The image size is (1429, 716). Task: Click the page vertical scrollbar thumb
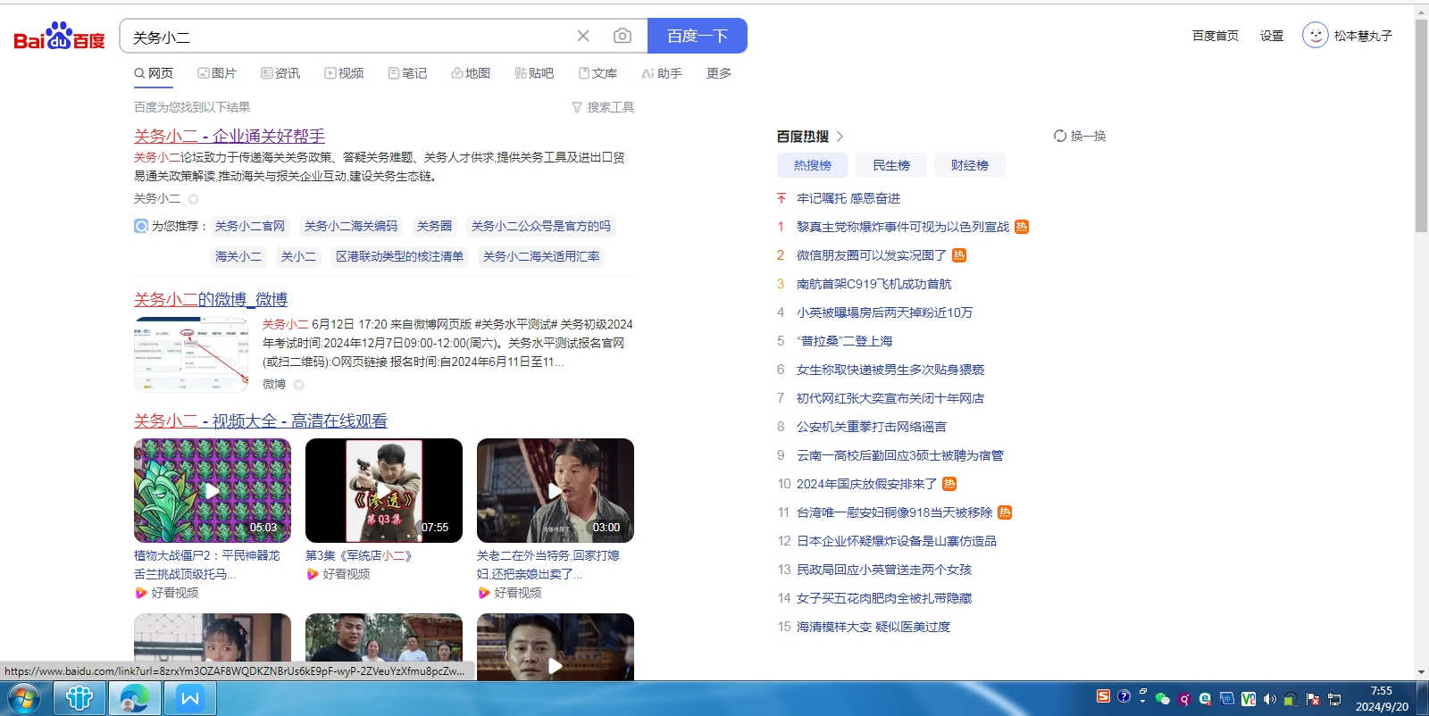pos(1421,125)
